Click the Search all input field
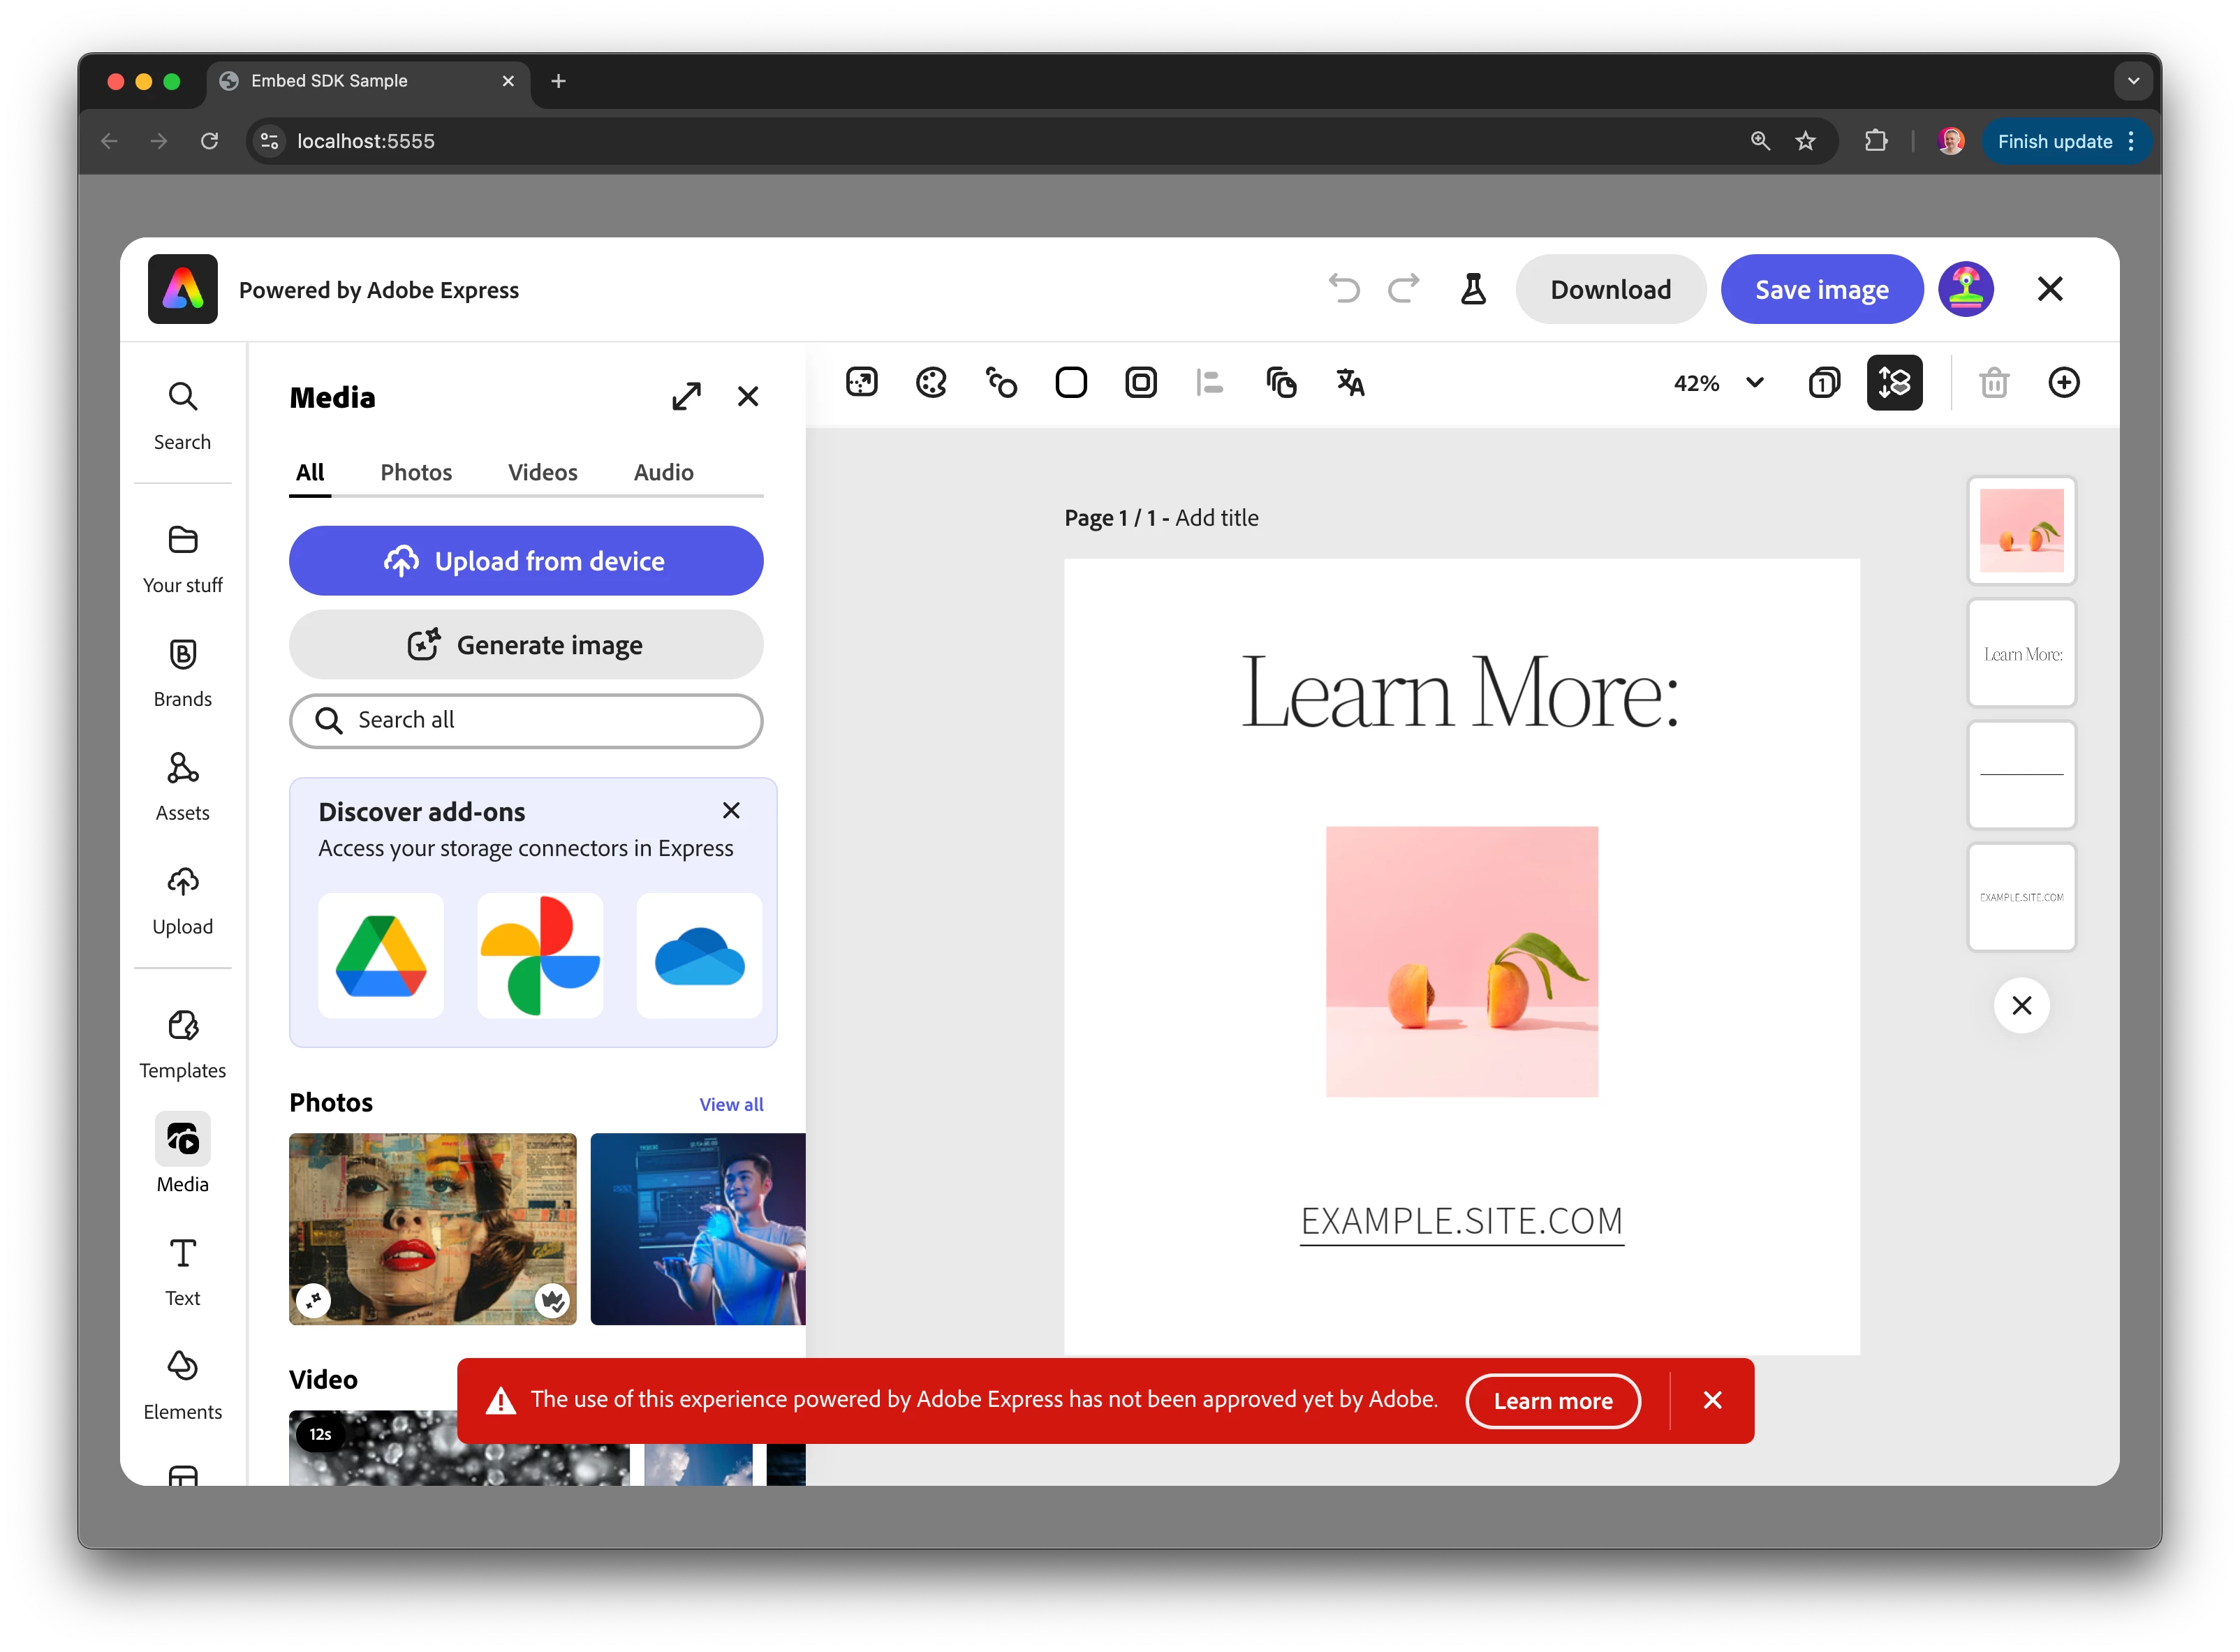This screenshot has height=1652, width=2240. pyautogui.click(x=526, y=720)
